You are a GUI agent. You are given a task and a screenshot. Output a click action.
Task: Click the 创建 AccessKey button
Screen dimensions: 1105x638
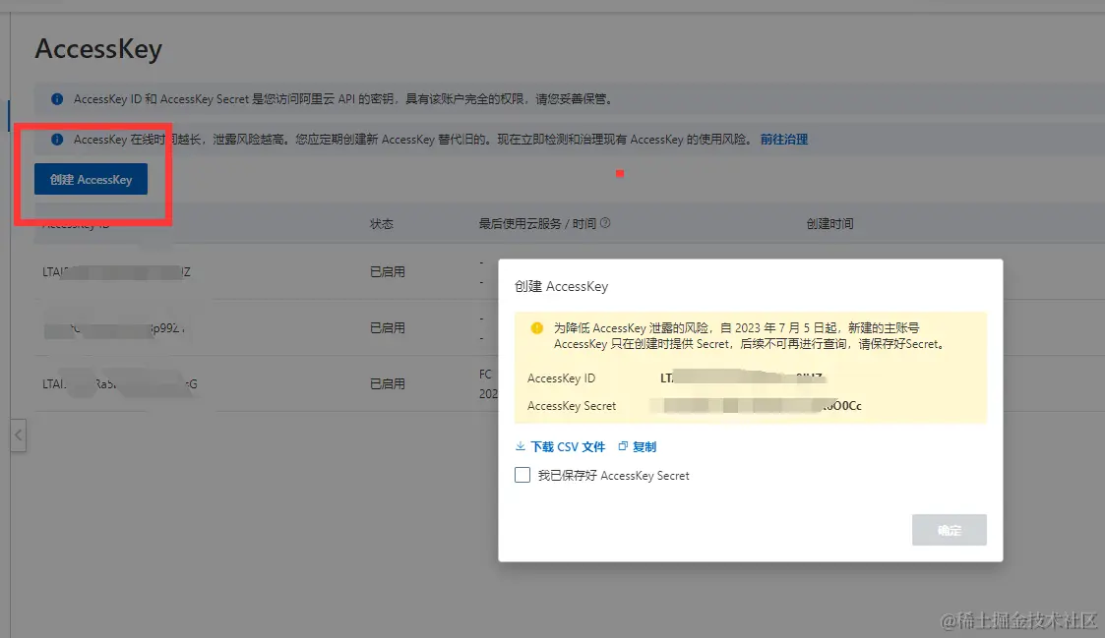(x=91, y=179)
